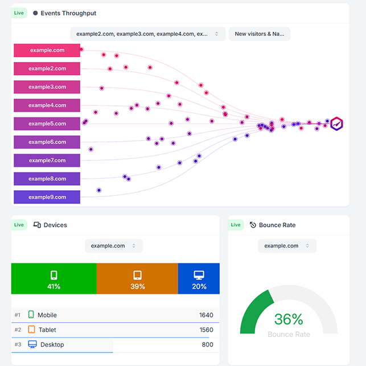This screenshot has height=366, width=366.
Task: Click the 39% tablet share label
Action: [x=138, y=286]
